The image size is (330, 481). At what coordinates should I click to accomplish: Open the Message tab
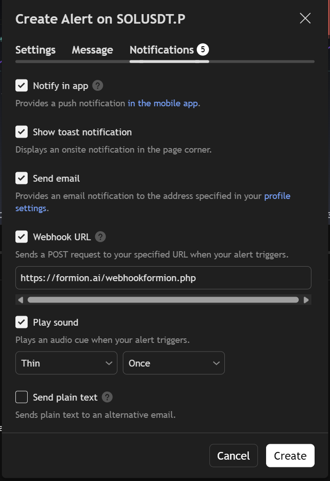[92, 50]
